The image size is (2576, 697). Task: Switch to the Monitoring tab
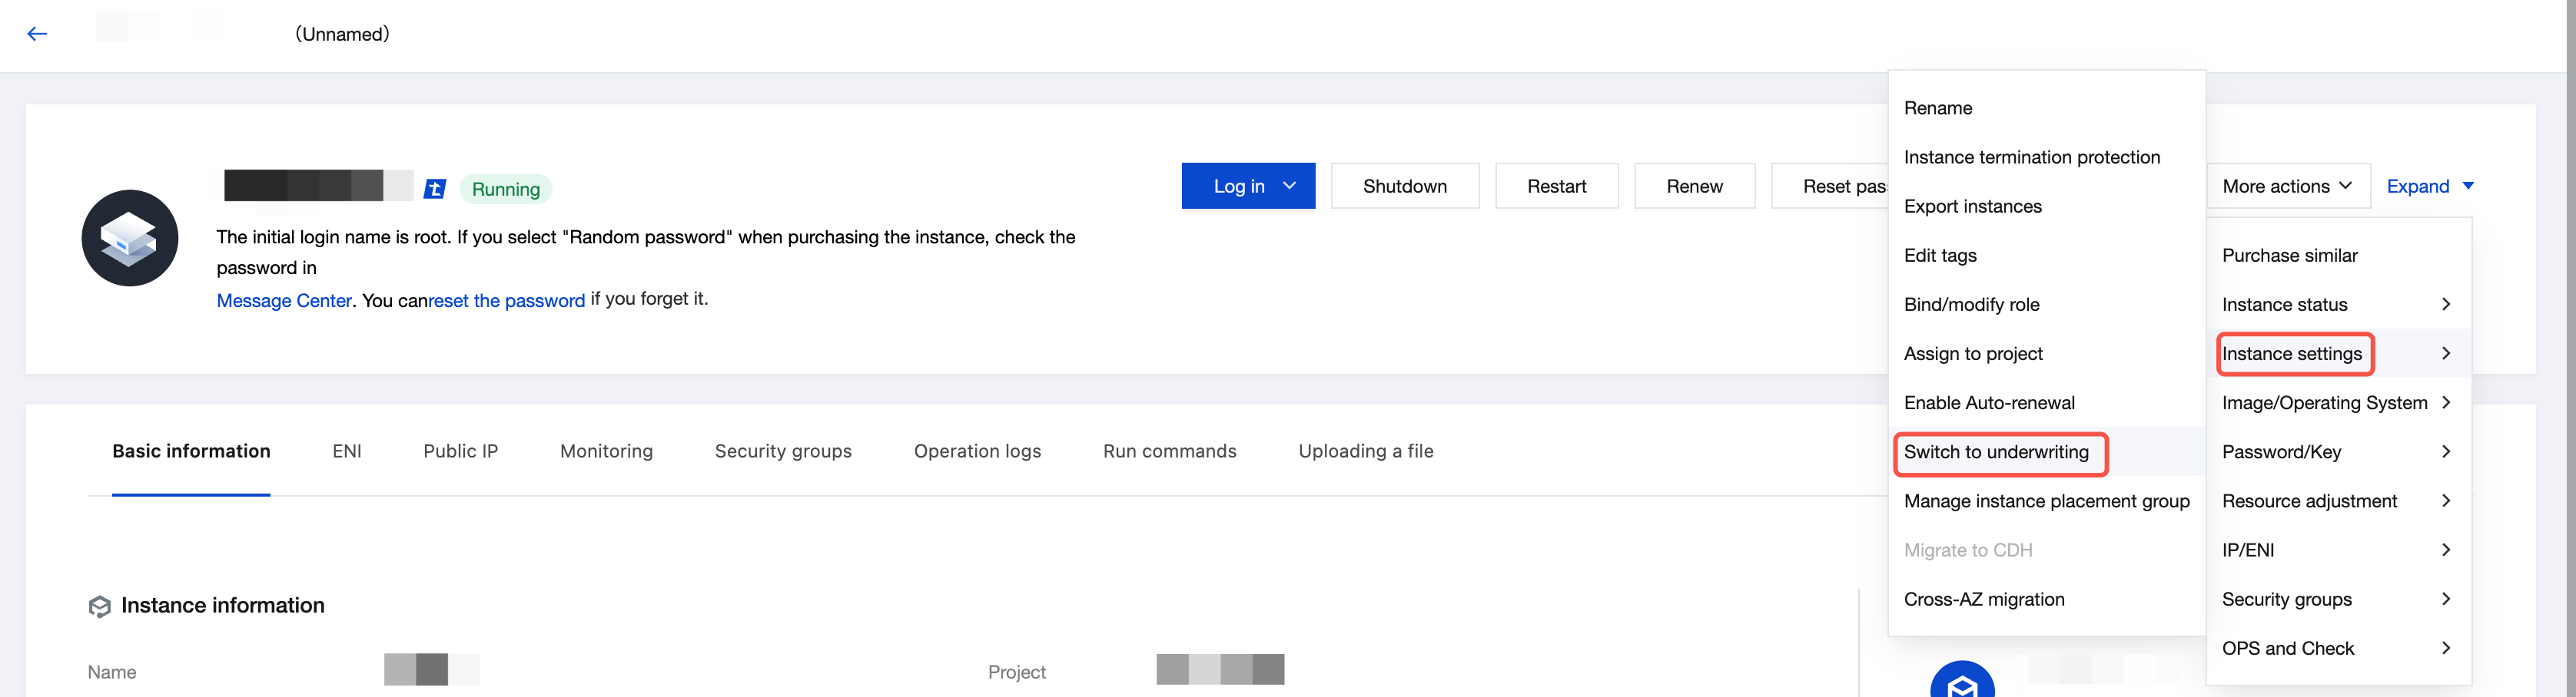[606, 451]
